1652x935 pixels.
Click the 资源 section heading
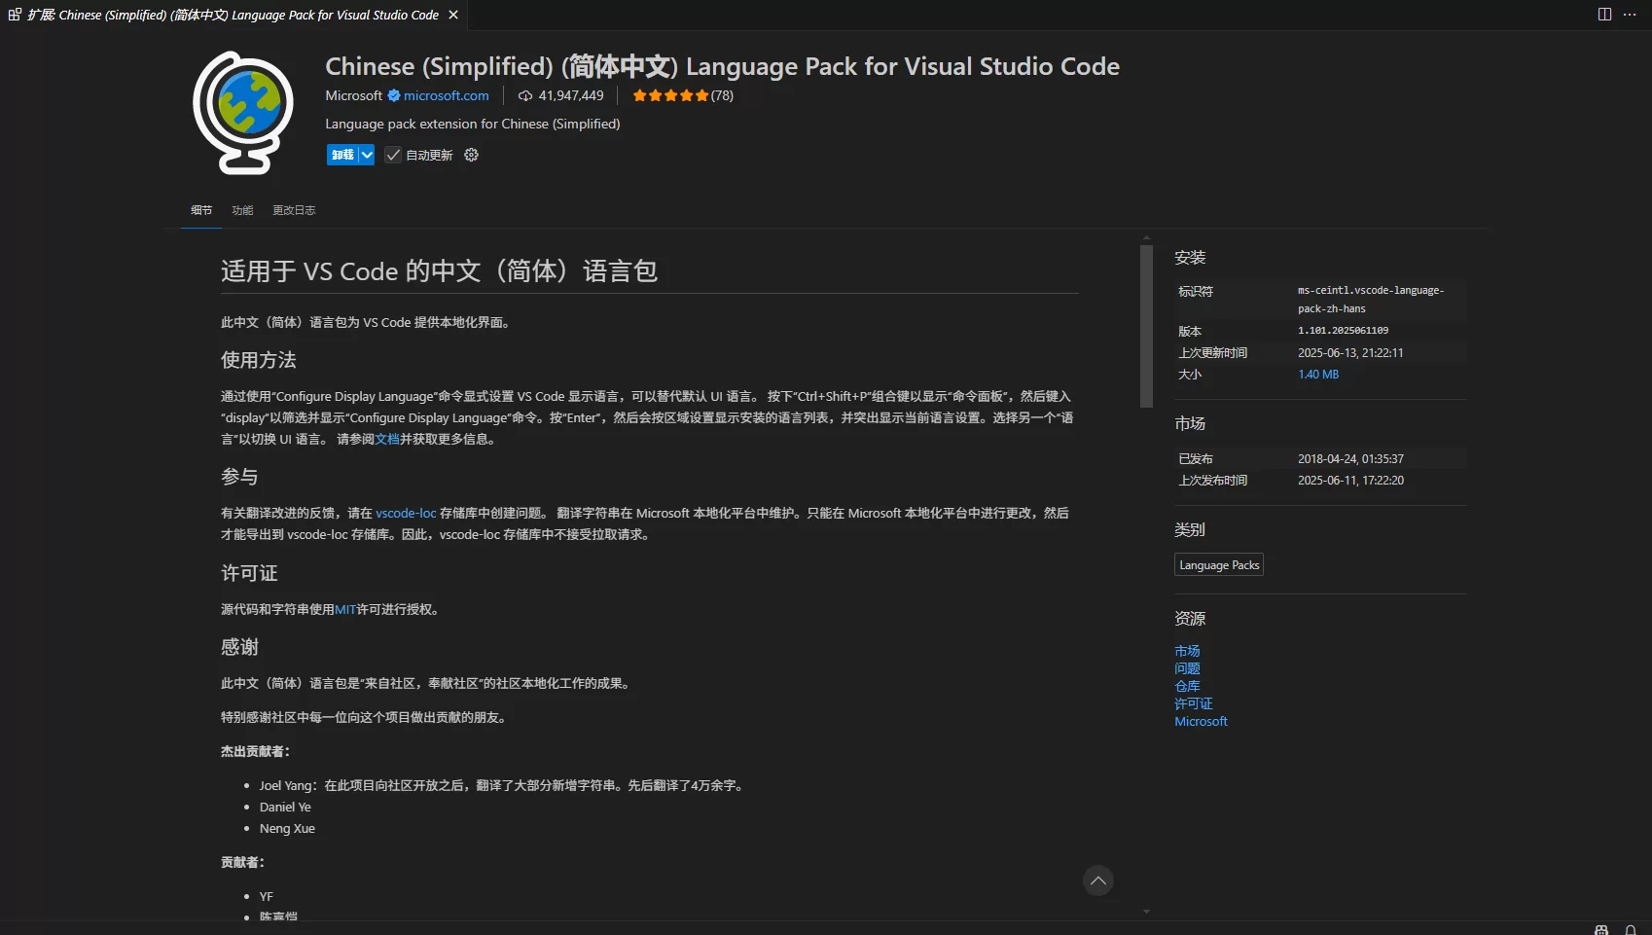tap(1190, 619)
